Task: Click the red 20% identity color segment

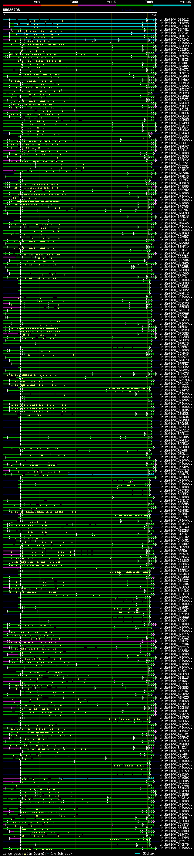Action: click(x=22, y=5)
